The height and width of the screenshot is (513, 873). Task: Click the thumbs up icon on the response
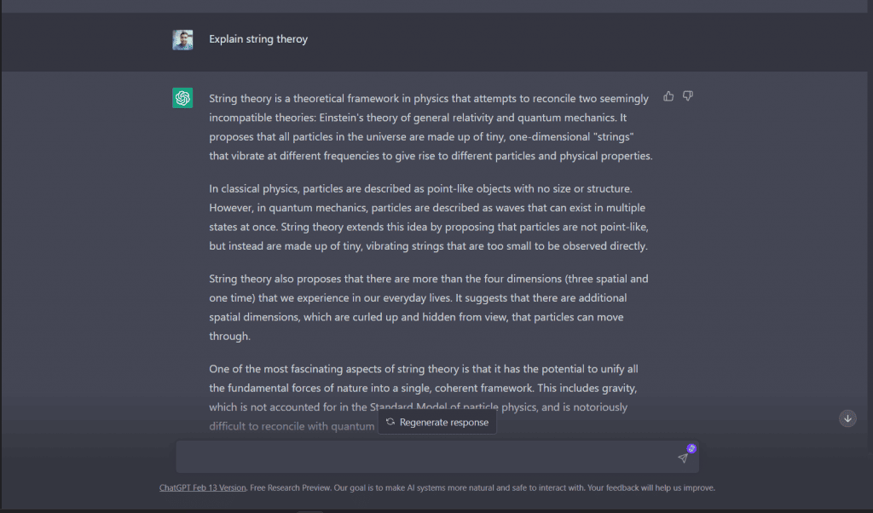point(668,96)
